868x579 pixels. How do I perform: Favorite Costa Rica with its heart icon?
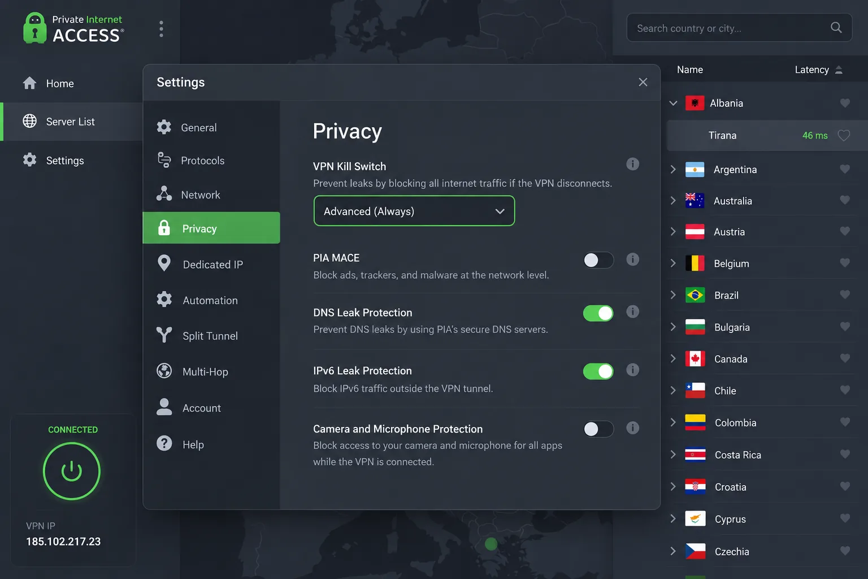tap(845, 455)
